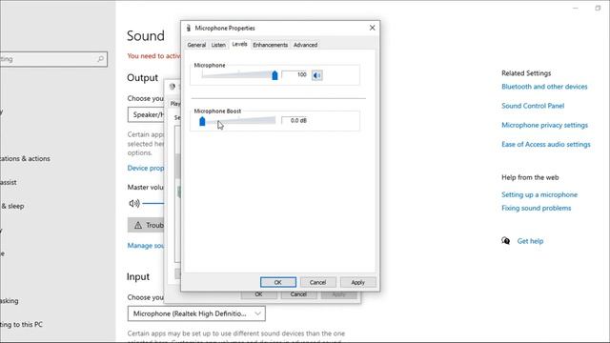Click Cancel in Microphone Properties
This screenshot has height=343, width=610.
(317, 282)
